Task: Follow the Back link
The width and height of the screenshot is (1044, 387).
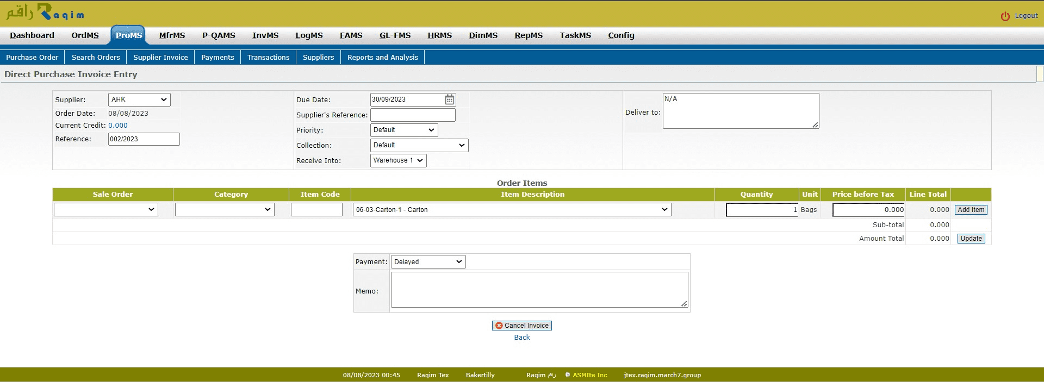Action: click(521, 338)
